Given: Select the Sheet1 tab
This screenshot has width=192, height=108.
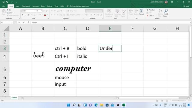Looking at the screenshot, I should (14, 97).
